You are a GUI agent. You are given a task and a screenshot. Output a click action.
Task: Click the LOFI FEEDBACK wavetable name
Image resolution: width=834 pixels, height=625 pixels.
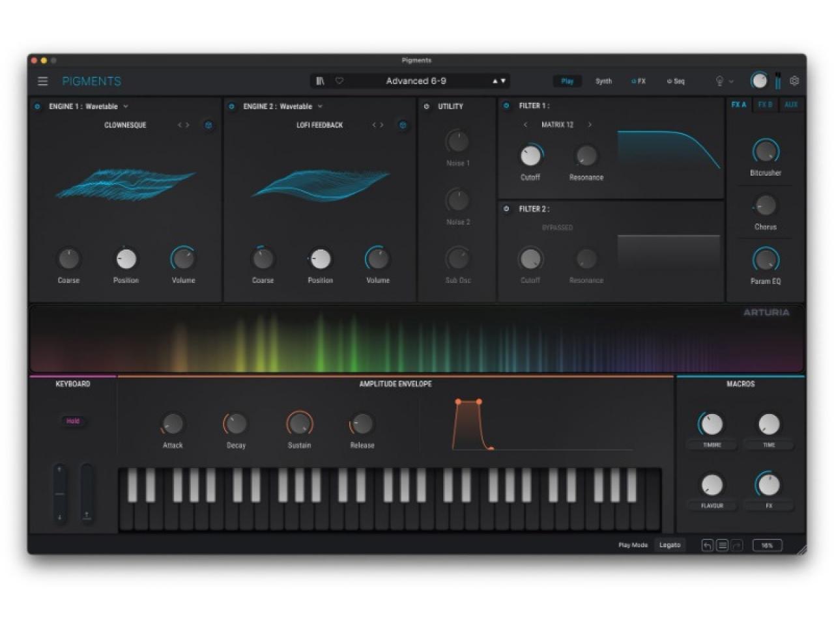tap(319, 125)
